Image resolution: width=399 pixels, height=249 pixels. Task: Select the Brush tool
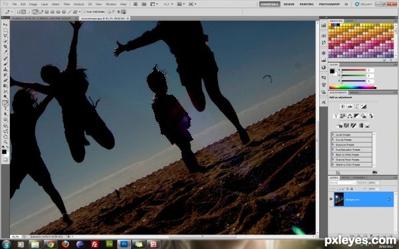pos(5,64)
